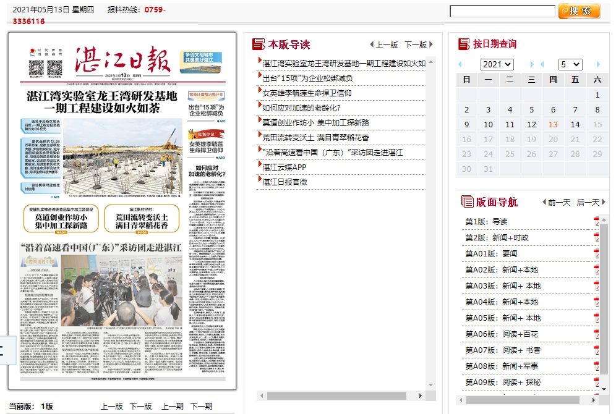
Task: Open article 如何应对加速的老龄化?
Action: click(301, 108)
